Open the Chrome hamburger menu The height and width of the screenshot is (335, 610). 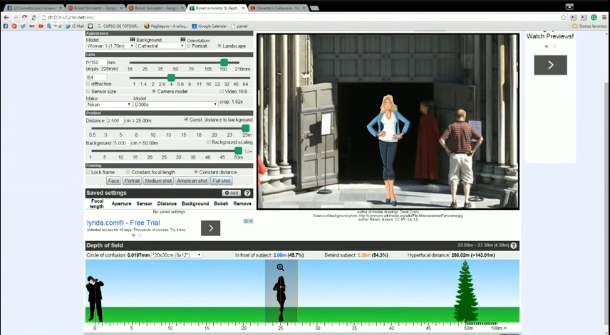604,18
